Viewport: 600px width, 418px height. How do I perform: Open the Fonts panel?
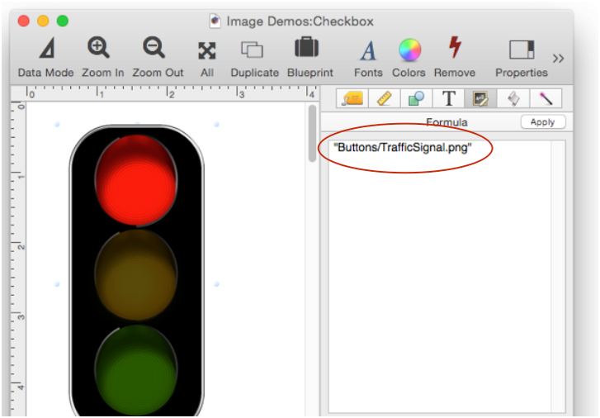click(x=368, y=57)
